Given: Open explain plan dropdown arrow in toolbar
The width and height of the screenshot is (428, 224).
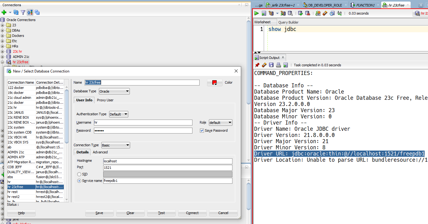Looking at the screenshot, I should click(x=277, y=13).
